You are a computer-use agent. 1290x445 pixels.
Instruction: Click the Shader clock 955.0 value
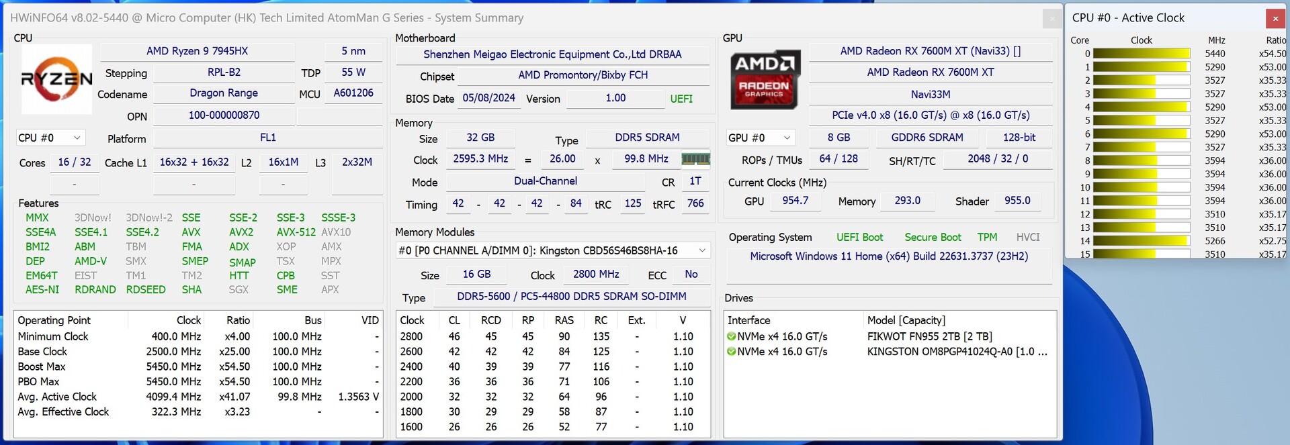pyautogui.click(x=1017, y=201)
